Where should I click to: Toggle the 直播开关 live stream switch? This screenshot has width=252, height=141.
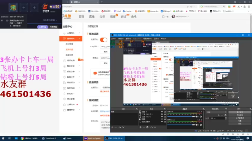pos(104,40)
